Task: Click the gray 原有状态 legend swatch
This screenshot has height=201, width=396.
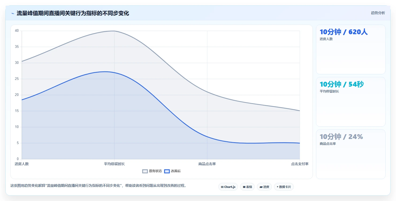Action: [x=145, y=171]
